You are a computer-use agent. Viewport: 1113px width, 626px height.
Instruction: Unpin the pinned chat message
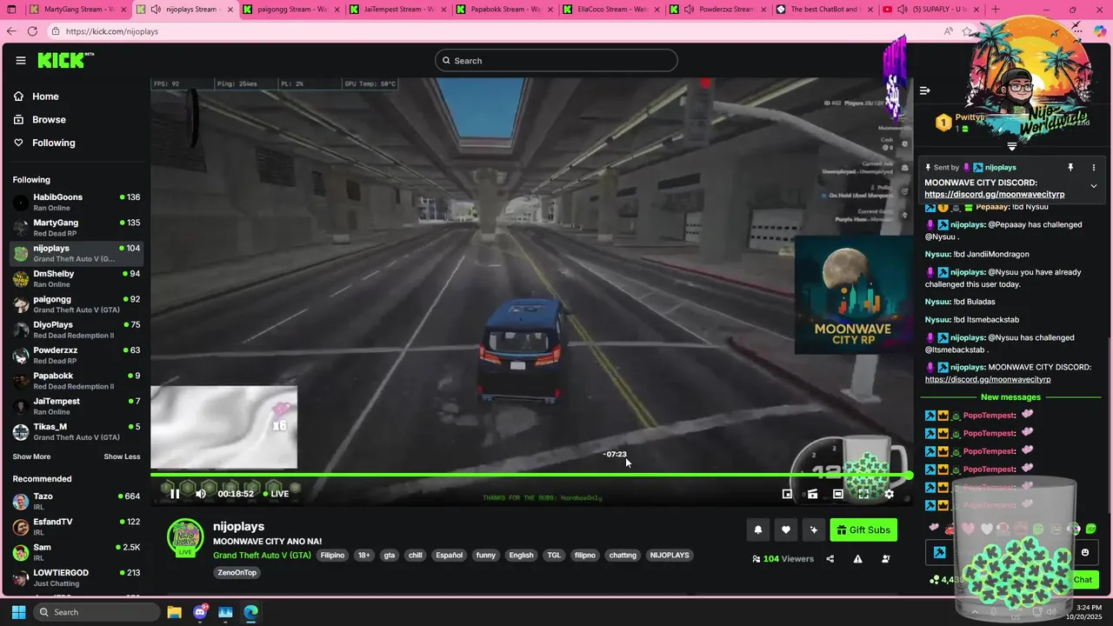point(1070,167)
